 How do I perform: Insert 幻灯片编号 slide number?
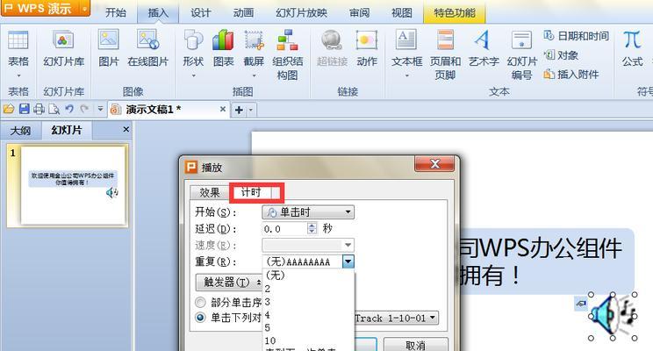(521, 40)
